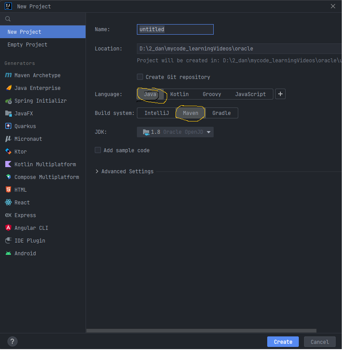Click the IntelliJ IDEA logo icon
Screen dimensions: 344x350
click(8, 6)
